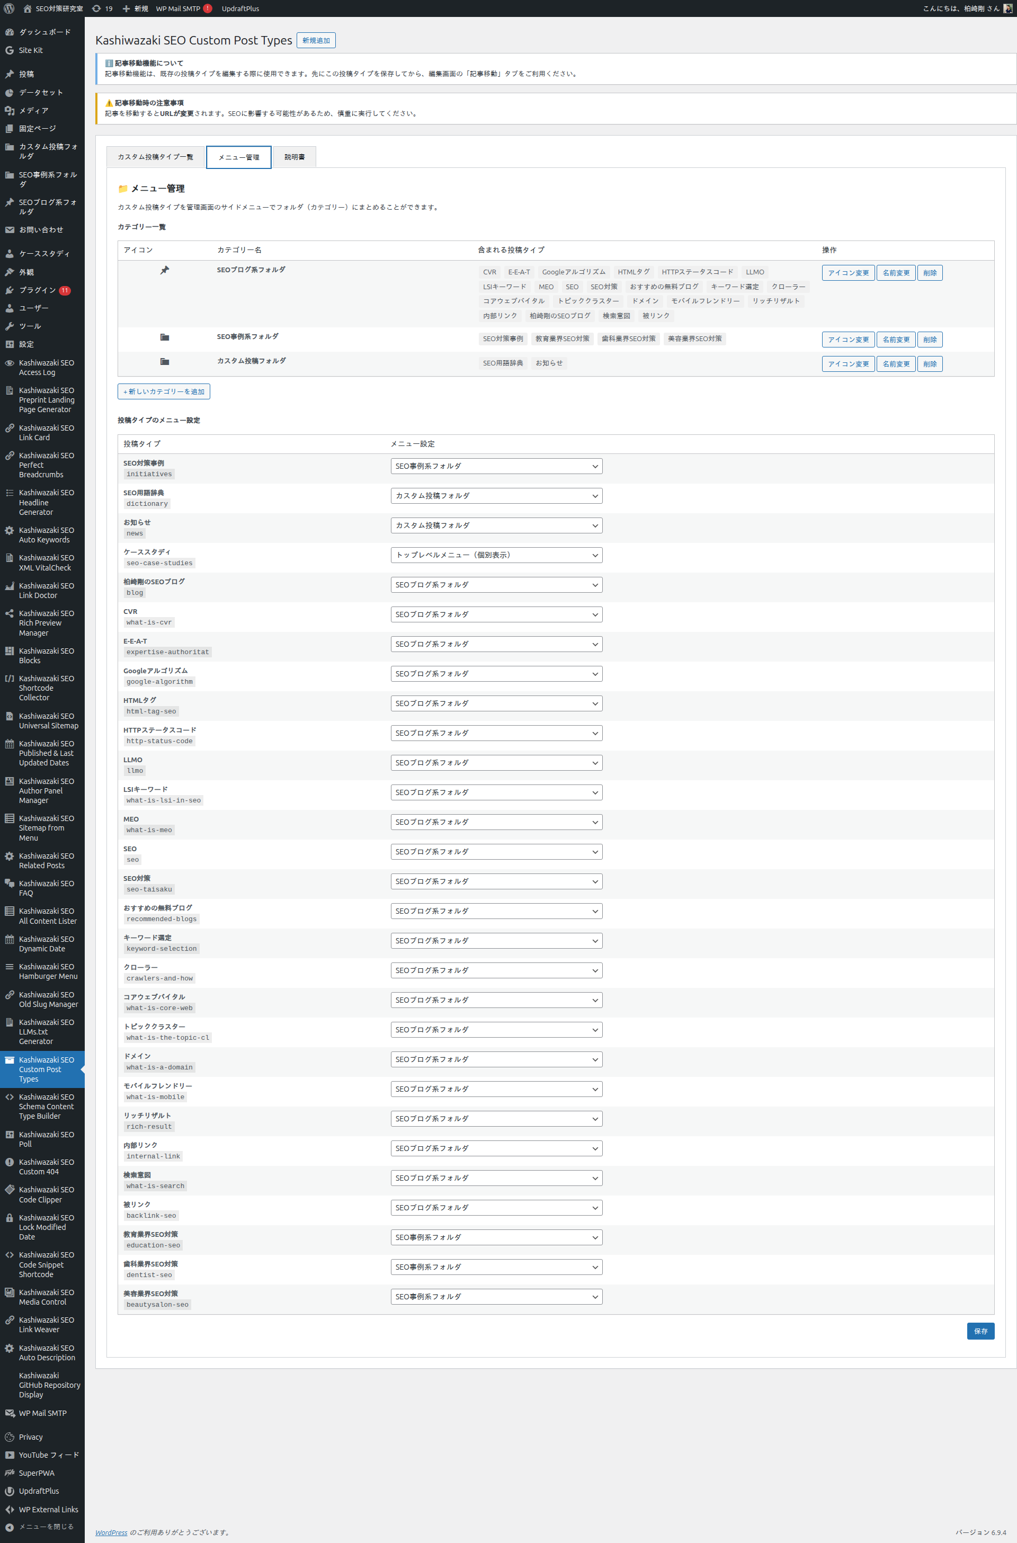Click the updates refresh icon showing 19
Image resolution: width=1017 pixels, height=1543 pixels.
tap(96, 8)
